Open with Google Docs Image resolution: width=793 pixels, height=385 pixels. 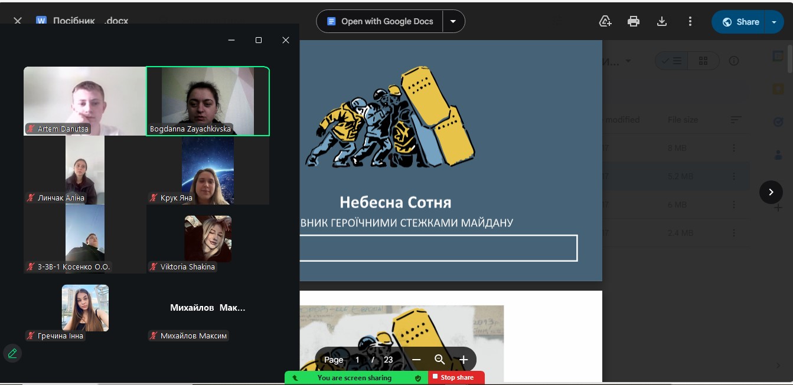pos(380,22)
